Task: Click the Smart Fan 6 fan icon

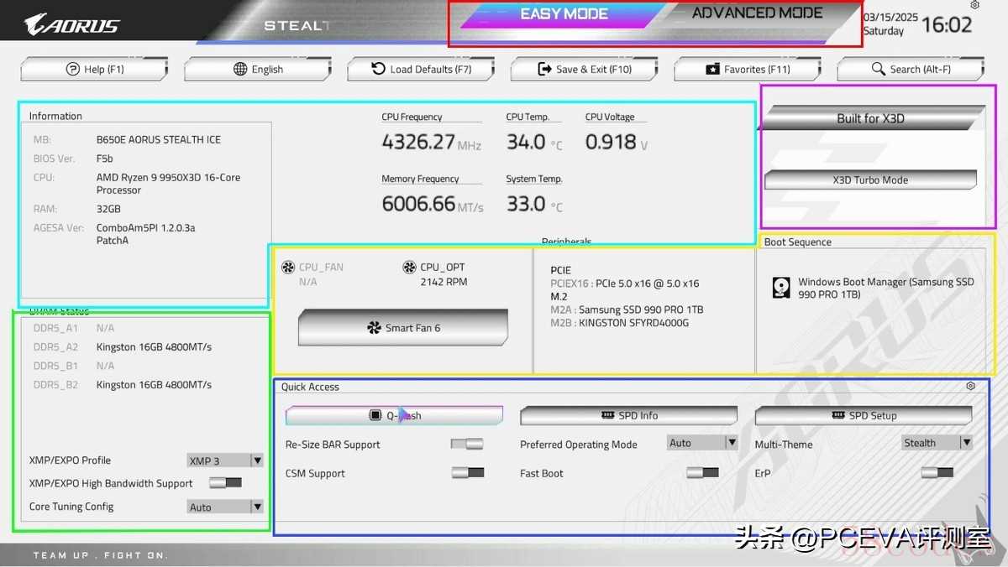Action: 374,328
